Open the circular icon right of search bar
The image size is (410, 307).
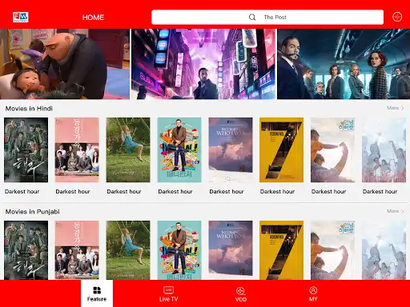pos(397,17)
